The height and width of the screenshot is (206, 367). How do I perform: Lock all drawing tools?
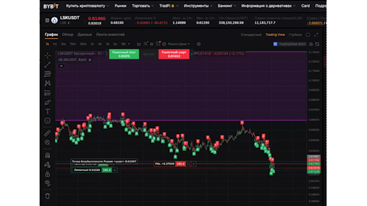(x=48, y=174)
